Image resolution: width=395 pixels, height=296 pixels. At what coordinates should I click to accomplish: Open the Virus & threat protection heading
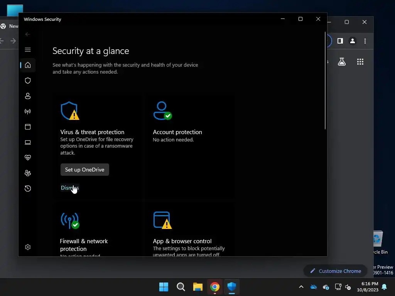[92, 132]
